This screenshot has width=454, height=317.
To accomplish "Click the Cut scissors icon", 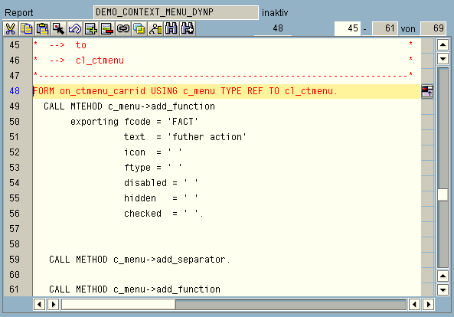I will click(x=11, y=28).
